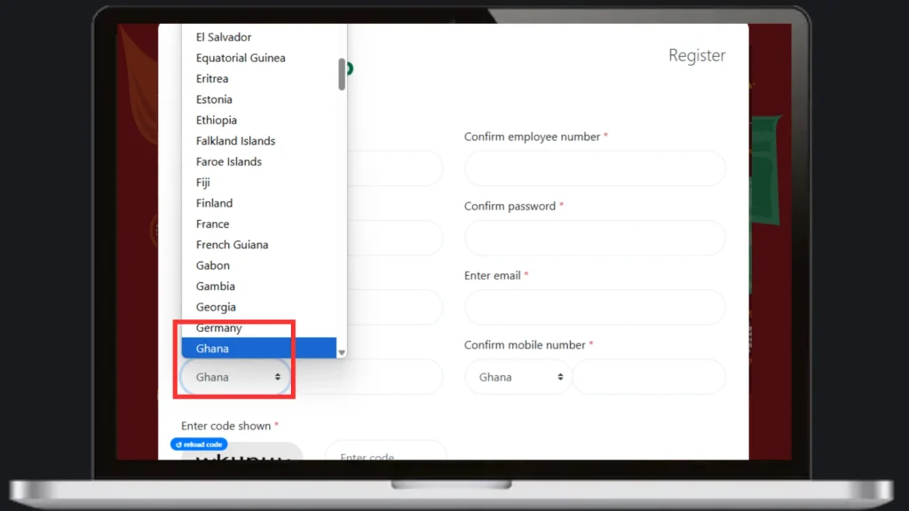Select El Salvador from the country list
This screenshot has height=511, width=909.
(224, 37)
